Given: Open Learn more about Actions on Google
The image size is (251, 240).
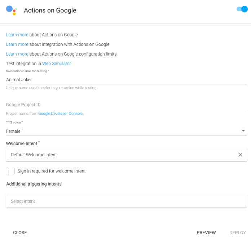Looking at the screenshot, I should click(17, 35).
